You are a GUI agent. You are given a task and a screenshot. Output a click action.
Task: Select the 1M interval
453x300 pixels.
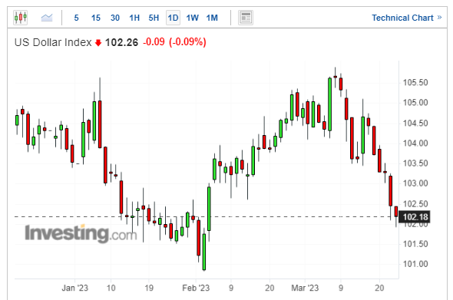click(212, 18)
